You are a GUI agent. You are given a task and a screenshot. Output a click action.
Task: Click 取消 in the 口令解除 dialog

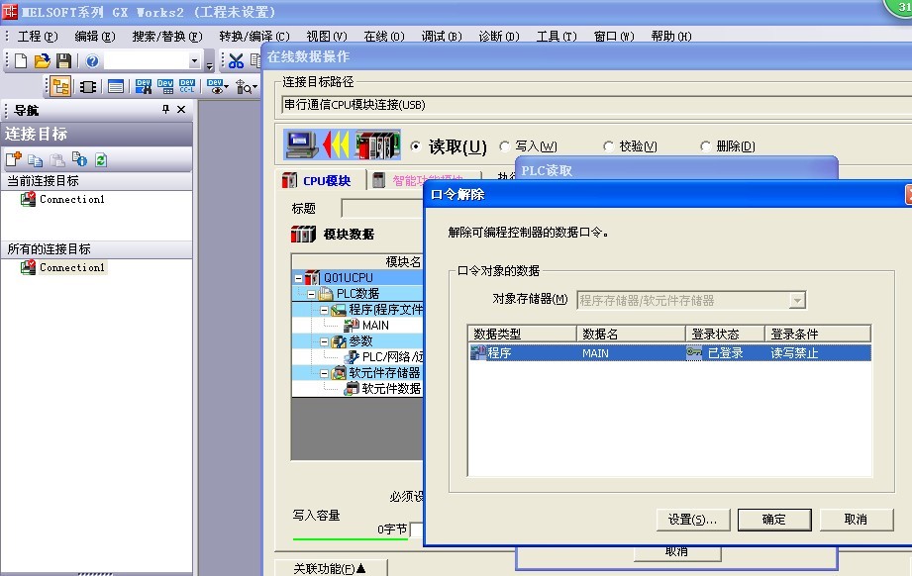[856, 519]
